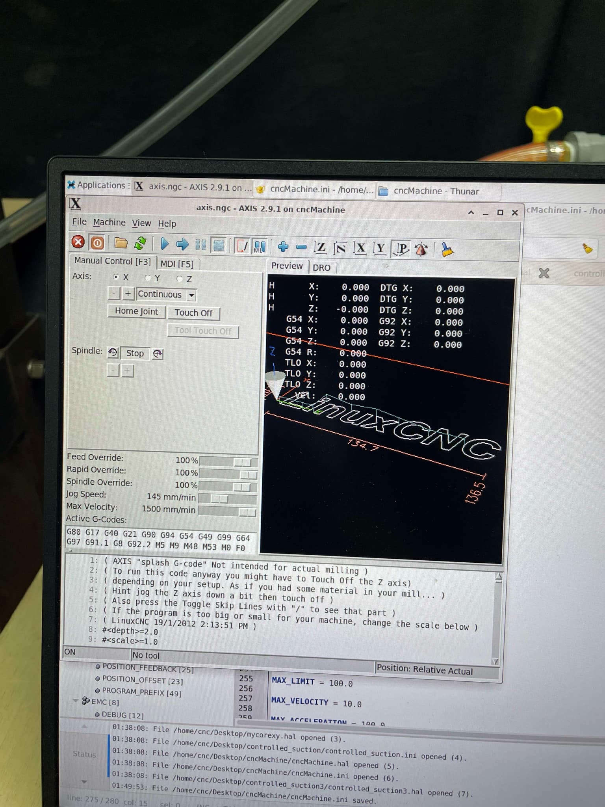Viewport: 605px width, 807px height.
Task: Switch to the Z top view icon
Action: [321, 248]
